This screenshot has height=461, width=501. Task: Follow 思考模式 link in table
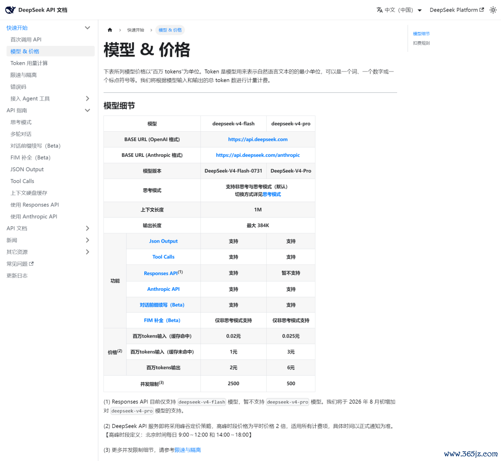(x=271, y=194)
